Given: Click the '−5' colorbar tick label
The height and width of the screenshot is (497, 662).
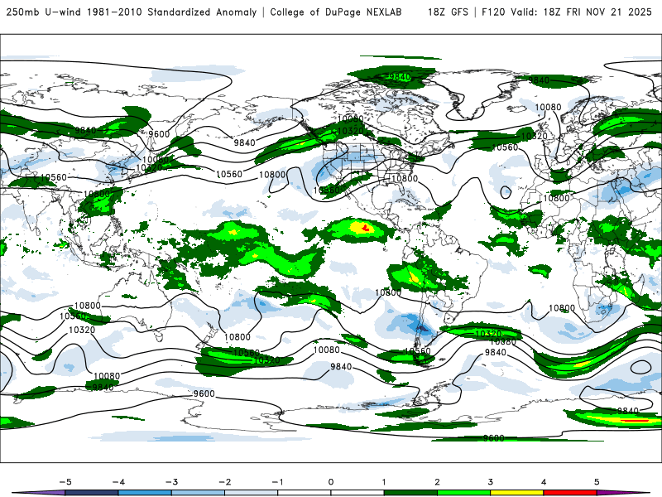Looking at the screenshot, I should 65,482.
